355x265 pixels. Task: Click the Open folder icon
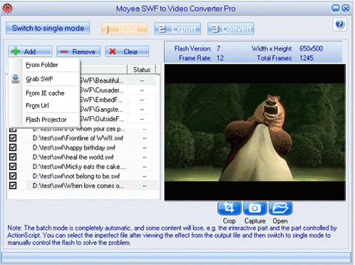(281, 208)
